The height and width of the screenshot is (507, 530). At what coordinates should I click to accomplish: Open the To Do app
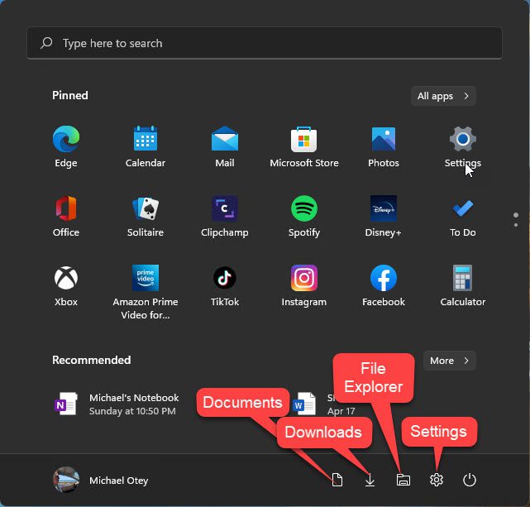pos(463,217)
